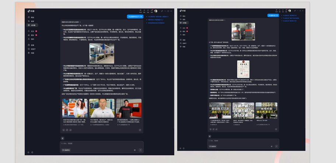
Task: Open 朋友 in left window sidebar
Action: tap(32, 35)
